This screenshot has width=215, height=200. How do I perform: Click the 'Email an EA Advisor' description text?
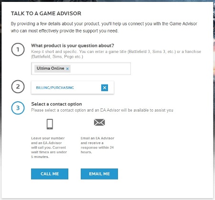pyautogui.click(x=97, y=145)
